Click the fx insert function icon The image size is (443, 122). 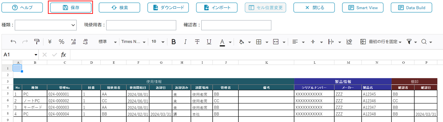coord(63,55)
